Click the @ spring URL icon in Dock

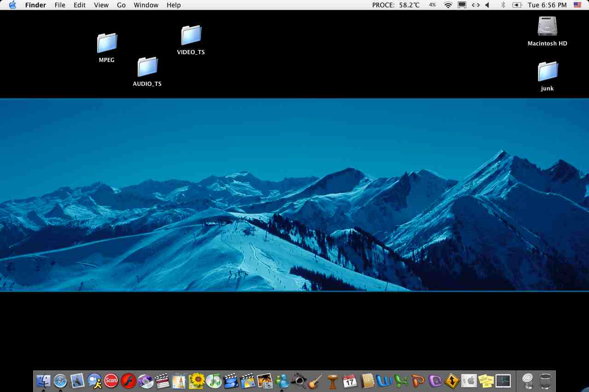tap(528, 381)
